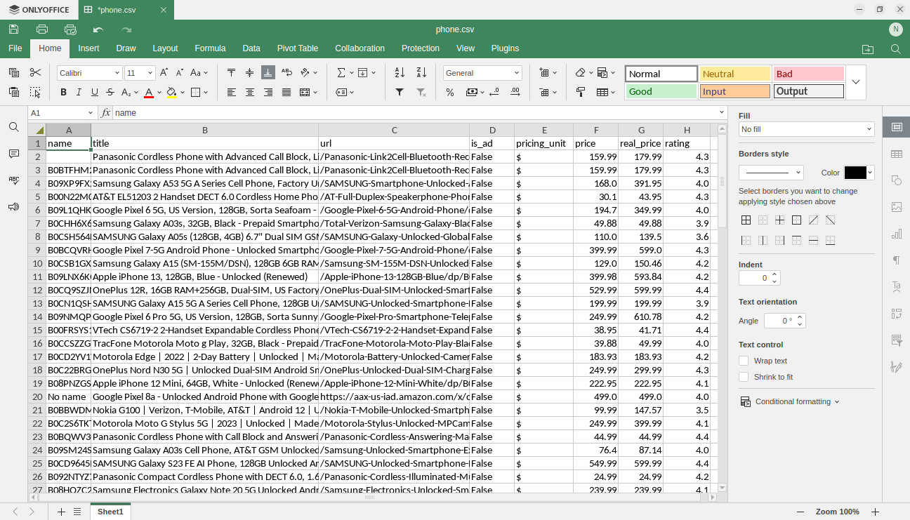Toggle the Wrap text ribbon icon

coord(286,72)
